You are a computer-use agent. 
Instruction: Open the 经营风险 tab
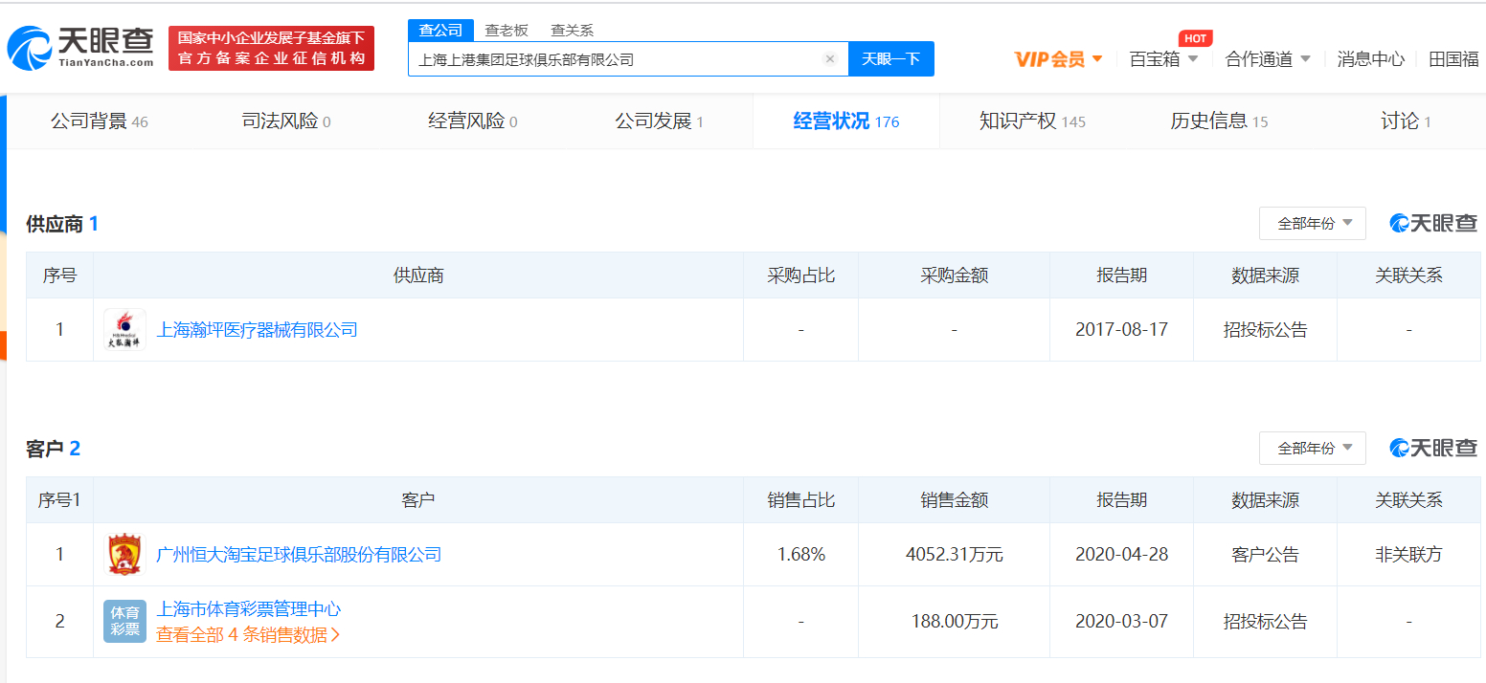tap(473, 121)
